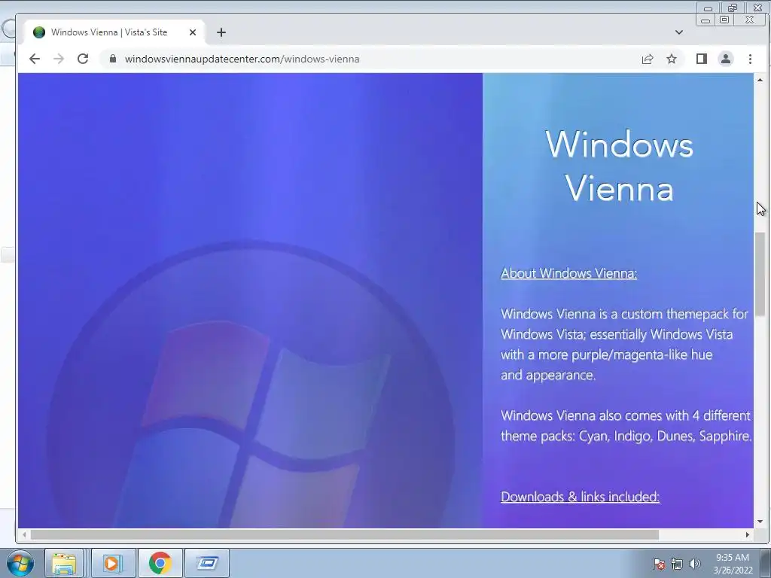Viewport: 771px width, 578px height.
Task: Minimize the Chrome window
Action: point(705,20)
